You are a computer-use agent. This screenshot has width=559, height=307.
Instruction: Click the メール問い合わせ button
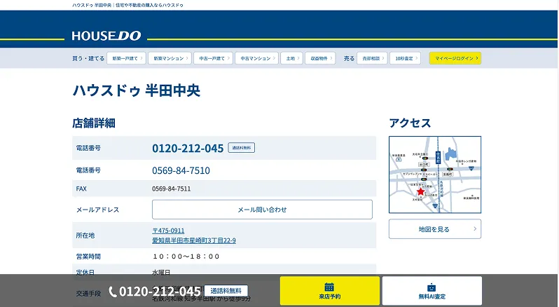pyautogui.click(x=262, y=210)
